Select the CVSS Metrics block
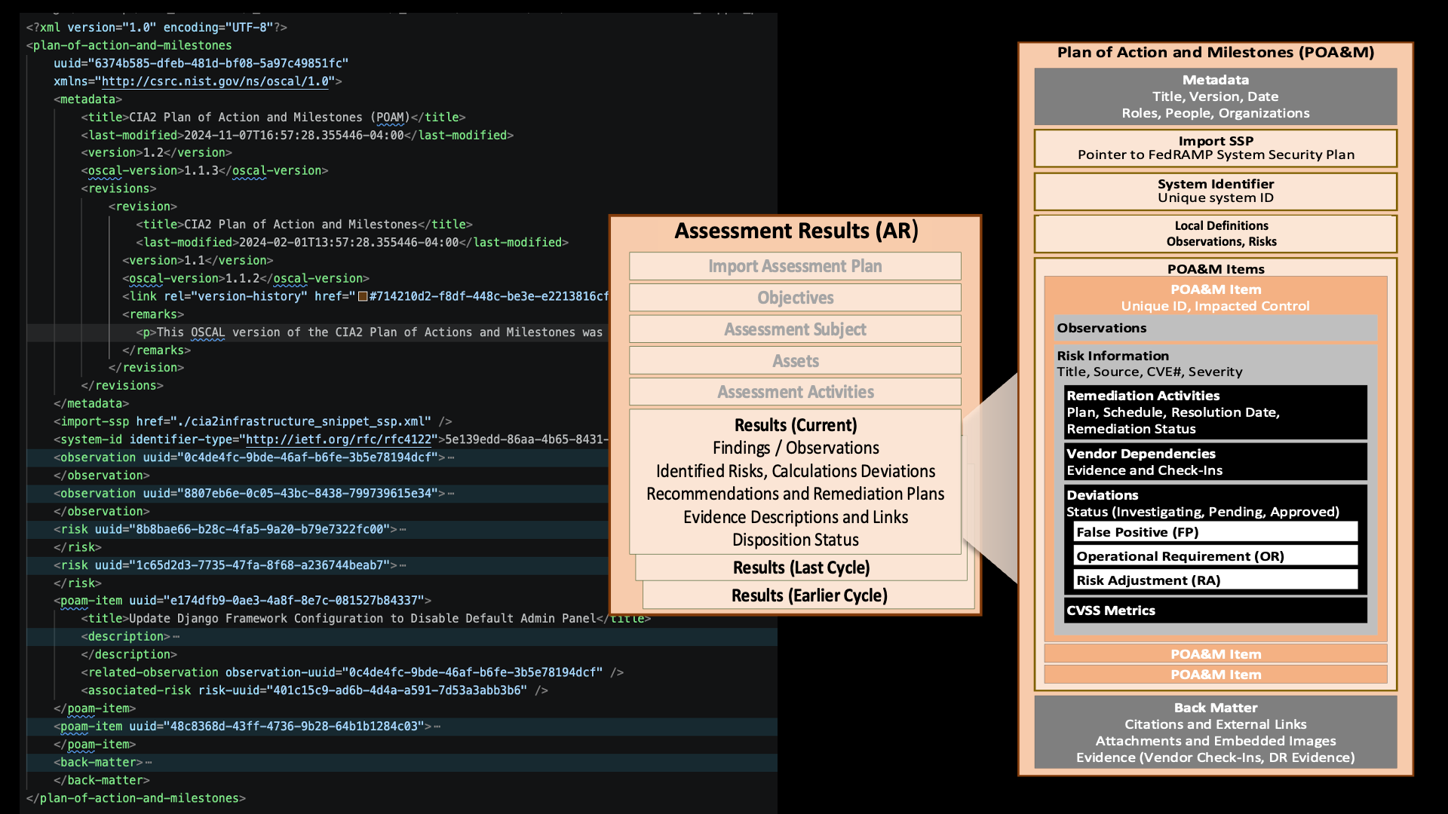This screenshot has height=814, width=1448. coord(1214,610)
